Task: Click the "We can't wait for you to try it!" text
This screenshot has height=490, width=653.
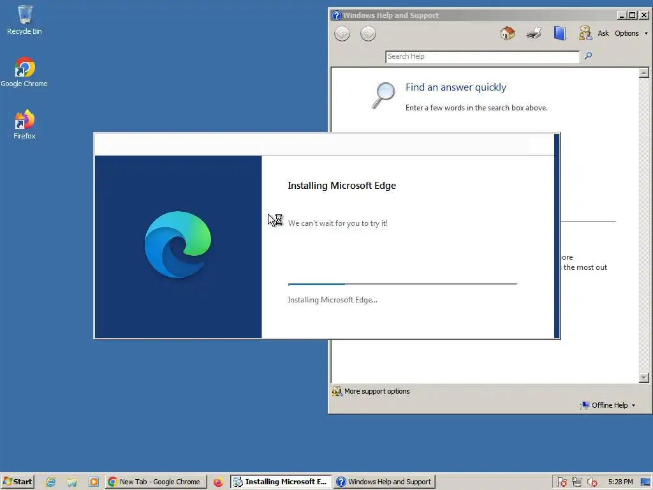Action: [338, 223]
